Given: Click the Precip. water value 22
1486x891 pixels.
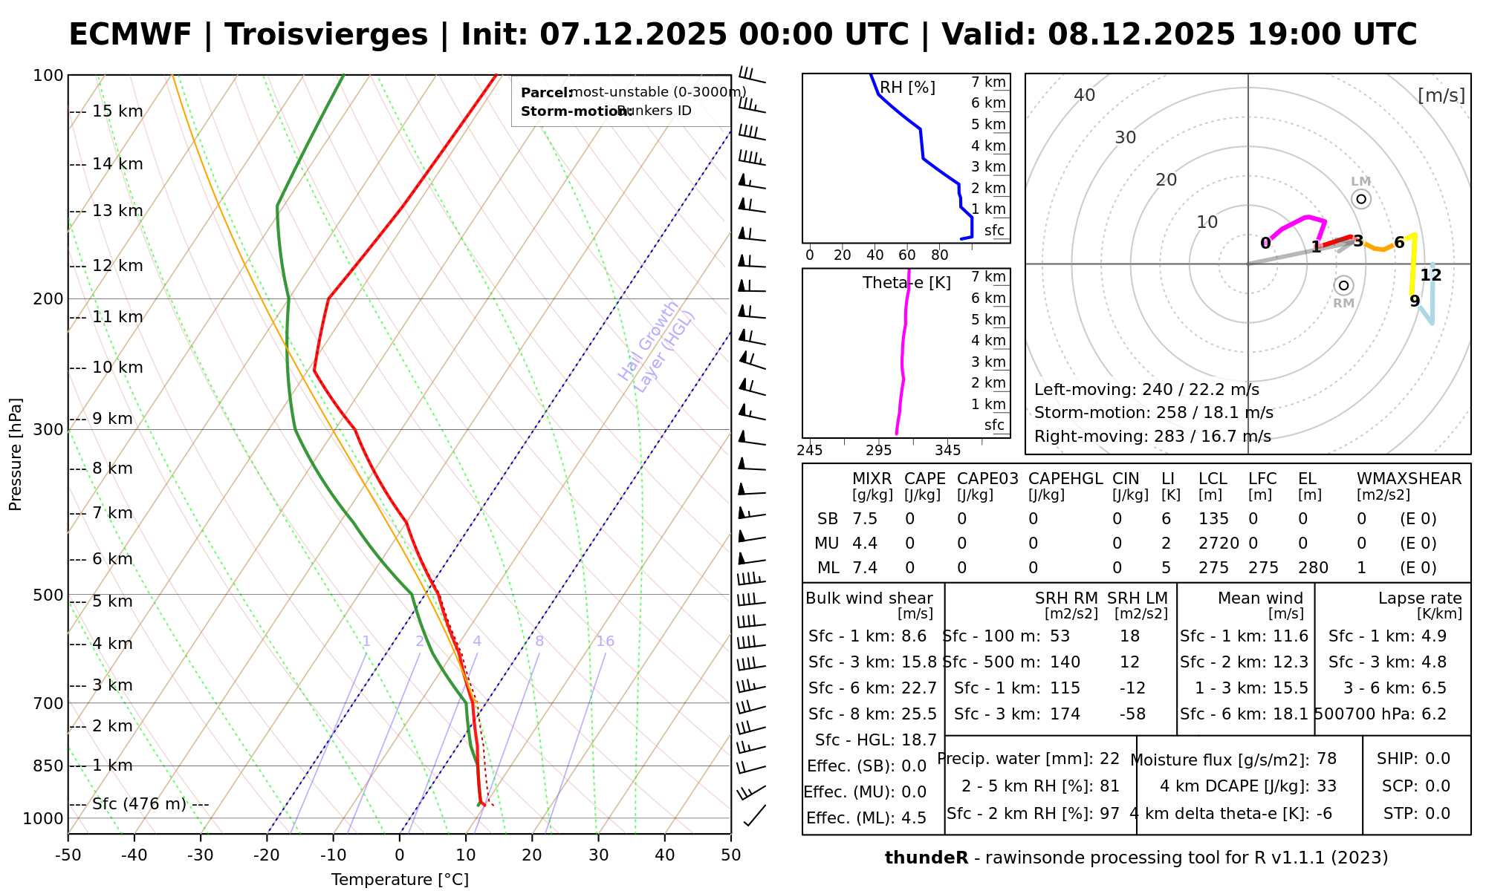Looking at the screenshot, I should click(x=1109, y=759).
